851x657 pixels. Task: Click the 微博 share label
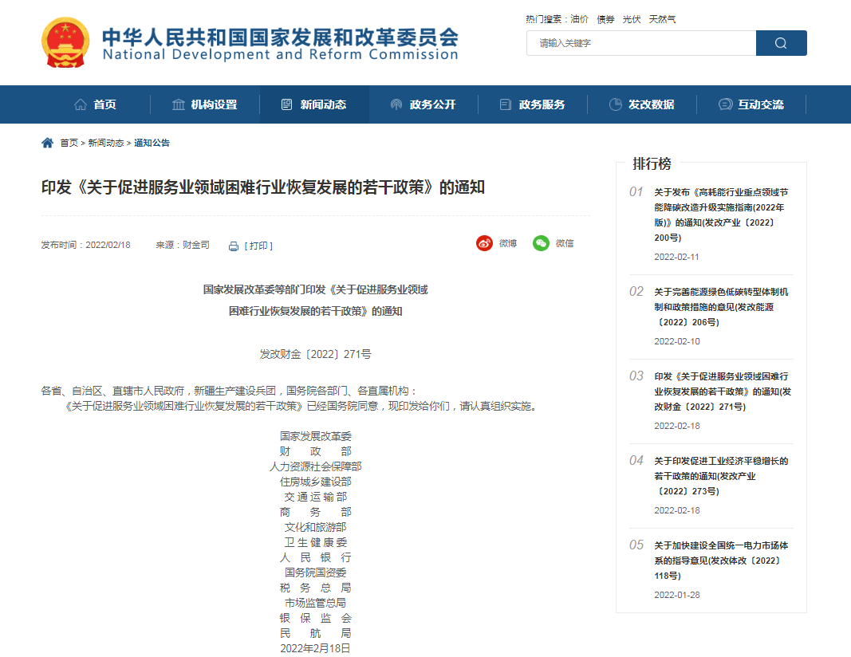[x=508, y=244]
